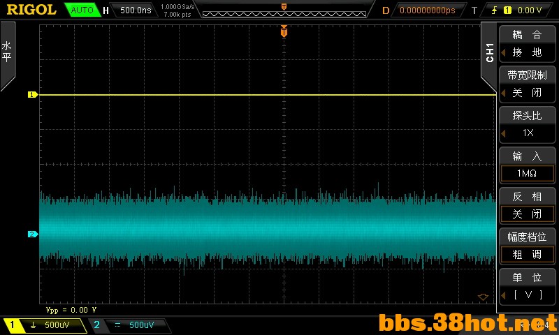
Task: Click the yellow channel 1 ground marker
Action: click(x=32, y=95)
